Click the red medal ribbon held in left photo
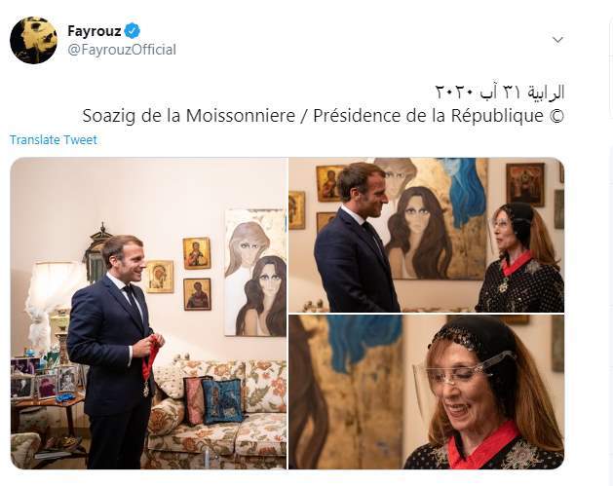The height and width of the screenshot is (486, 613). [150, 358]
